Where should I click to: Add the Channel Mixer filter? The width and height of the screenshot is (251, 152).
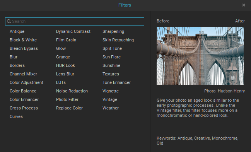[x=23, y=74]
